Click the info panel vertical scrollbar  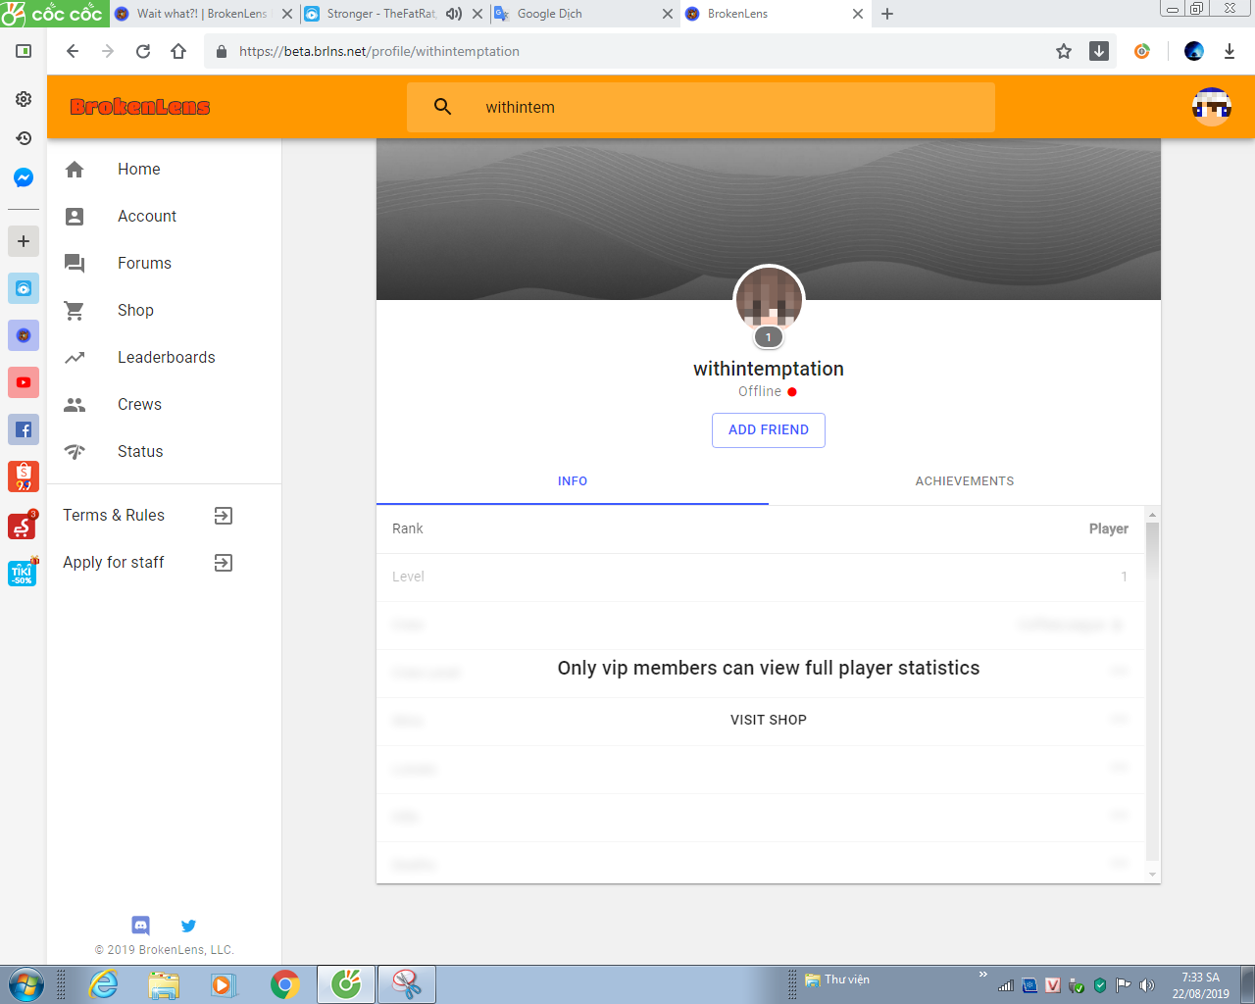(1153, 692)
